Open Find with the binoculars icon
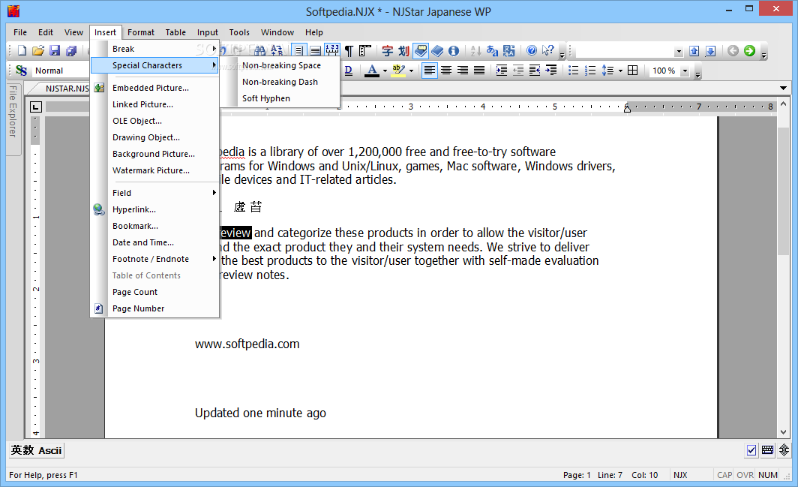This screenshot has height=487, width=798. click(x=260, y=50)
